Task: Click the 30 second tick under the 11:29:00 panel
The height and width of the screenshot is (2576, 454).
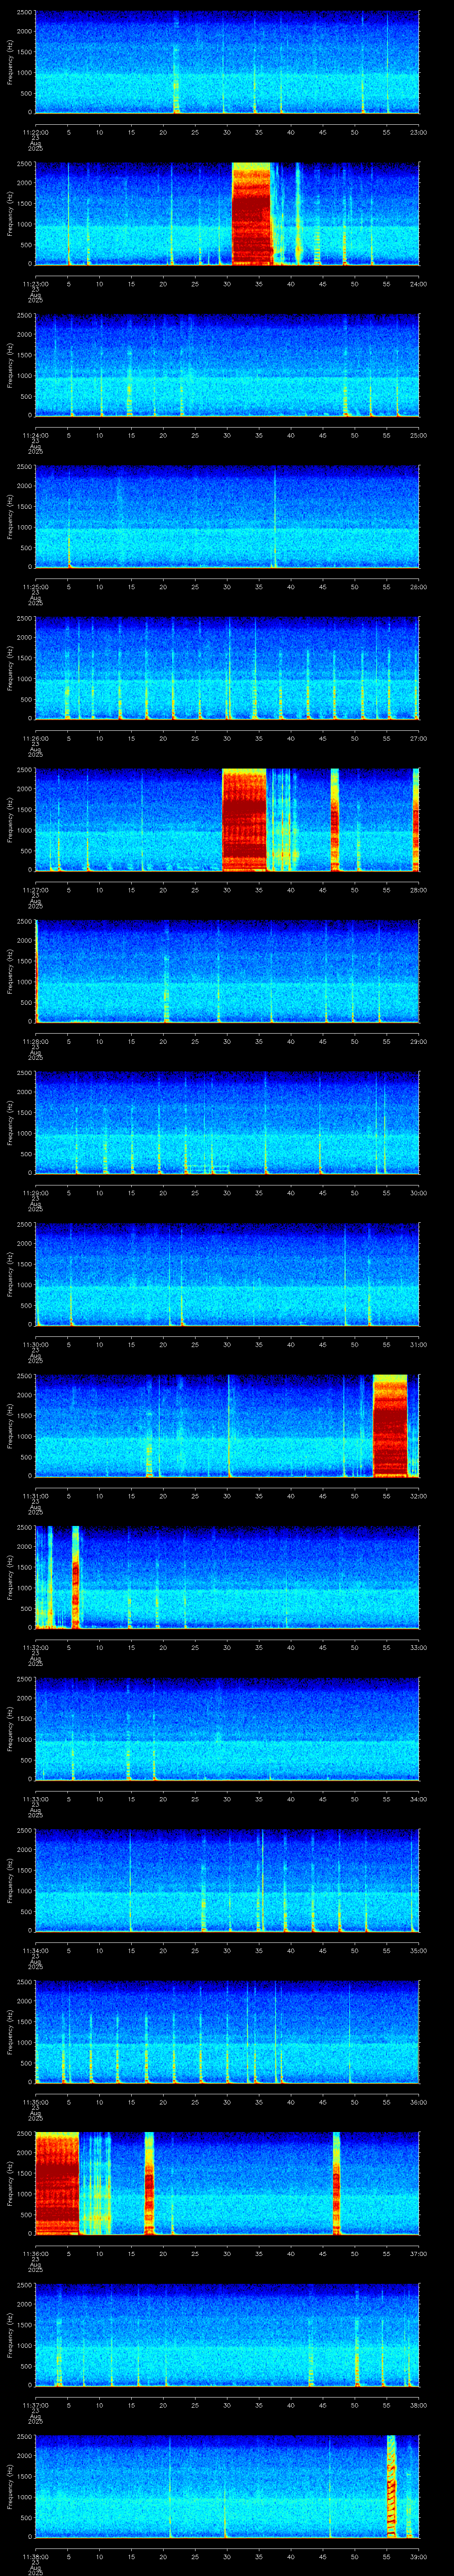Action: tap(227, 1192)
